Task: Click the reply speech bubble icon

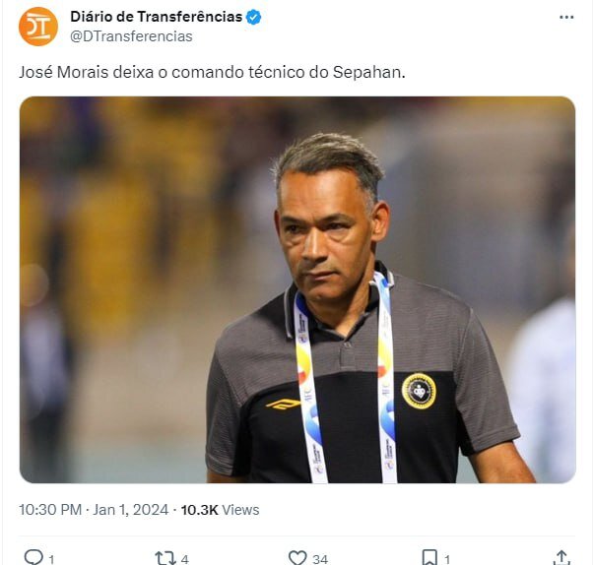Action: pyautogui.click(x=33, y=557)
